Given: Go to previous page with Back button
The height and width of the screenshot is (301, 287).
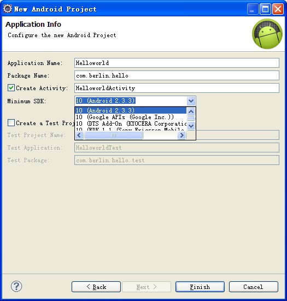Looking at the screenshot, I should point(96,287).
